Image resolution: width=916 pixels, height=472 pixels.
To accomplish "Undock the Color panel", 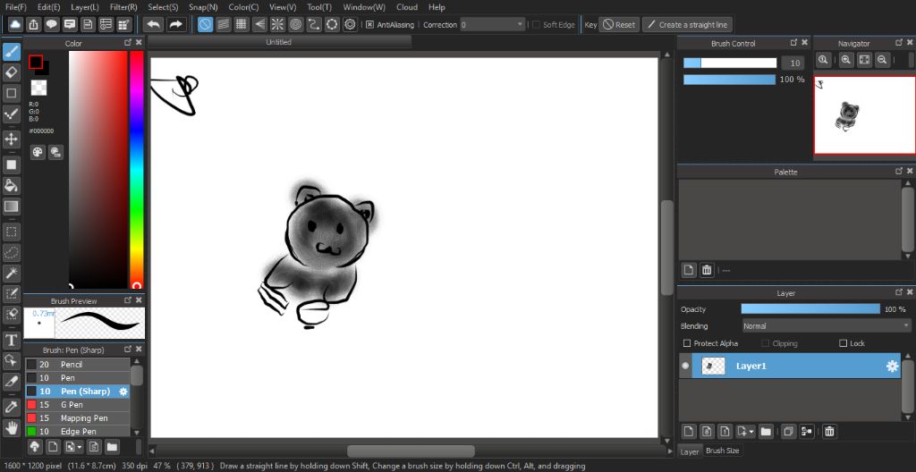I will coord(127,43).
